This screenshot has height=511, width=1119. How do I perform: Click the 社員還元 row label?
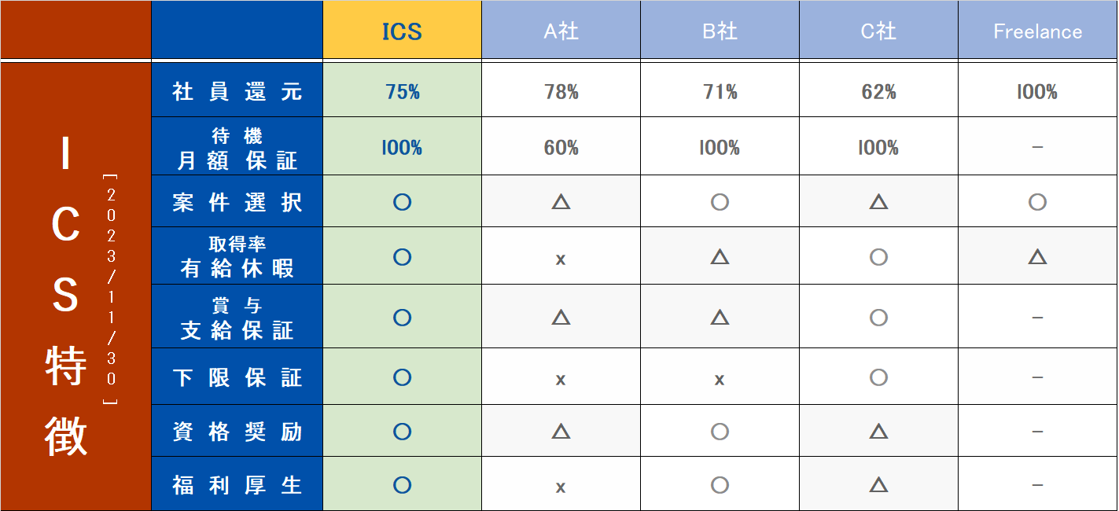237,92
